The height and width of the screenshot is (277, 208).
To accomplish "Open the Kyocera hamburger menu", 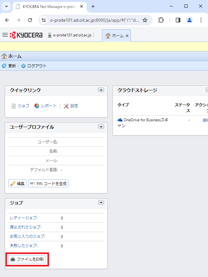I will click(x=5, y=35).
